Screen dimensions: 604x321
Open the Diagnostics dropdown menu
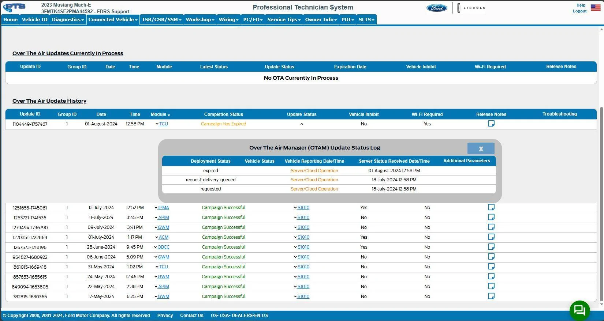coord(68,20)
